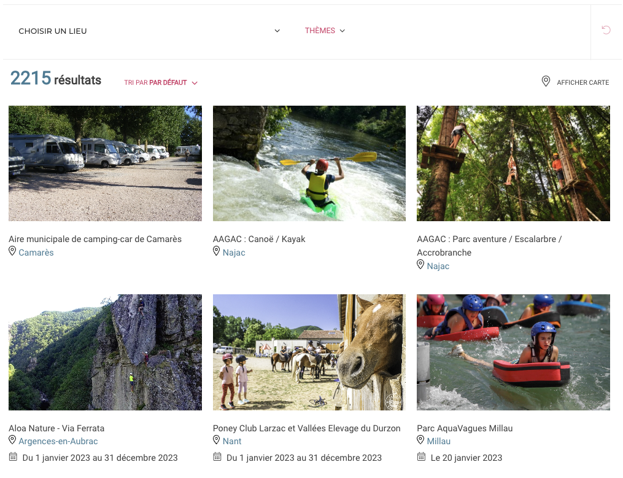Open the Camarès location link

[36, 253]
